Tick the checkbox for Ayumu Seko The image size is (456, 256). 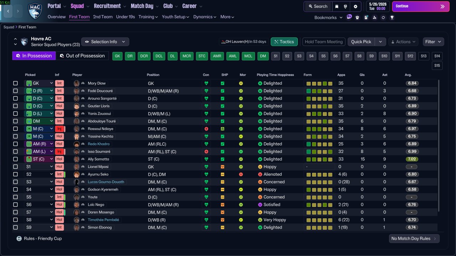tap(15, 174)
